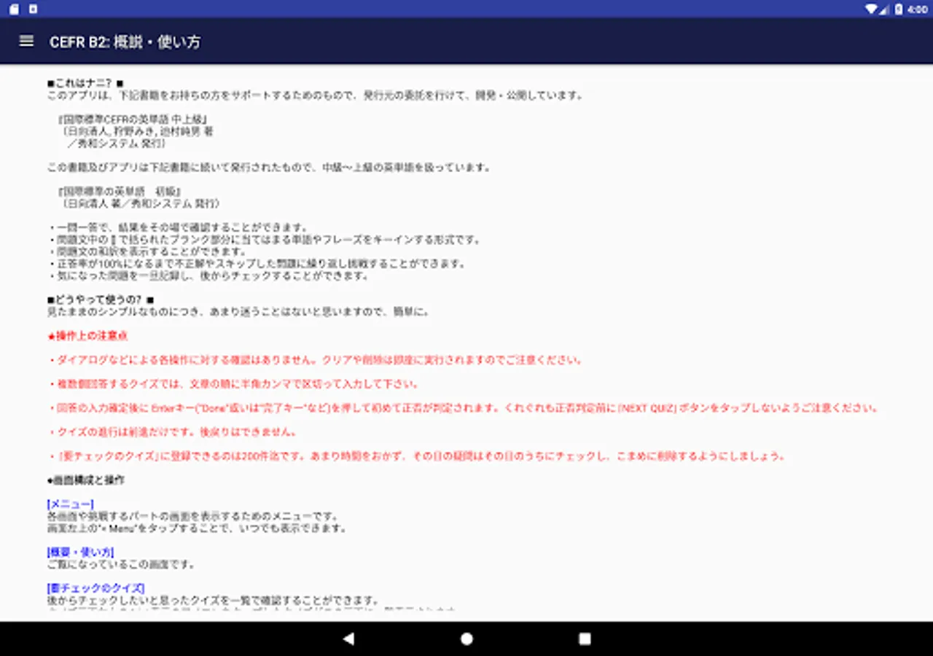Select the '■どうやって使うの? ■' heading

[x=100, y=300]
